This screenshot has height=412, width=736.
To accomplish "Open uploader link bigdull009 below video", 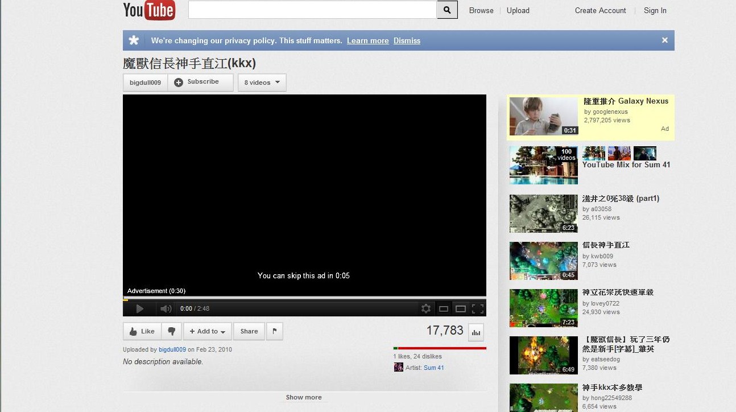I will 172,349.
